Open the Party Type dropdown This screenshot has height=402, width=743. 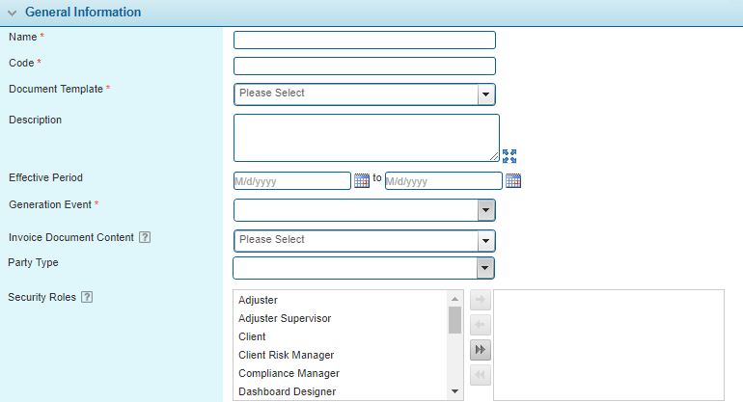tap(486, 267)
